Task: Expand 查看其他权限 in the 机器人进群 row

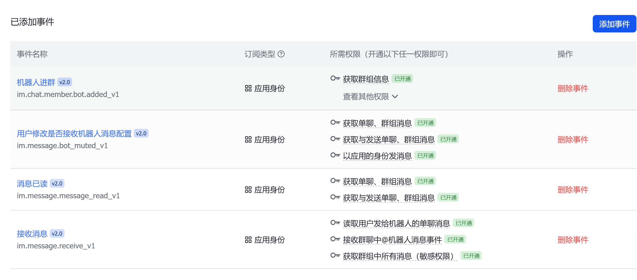Action: [x=370, y=96]
